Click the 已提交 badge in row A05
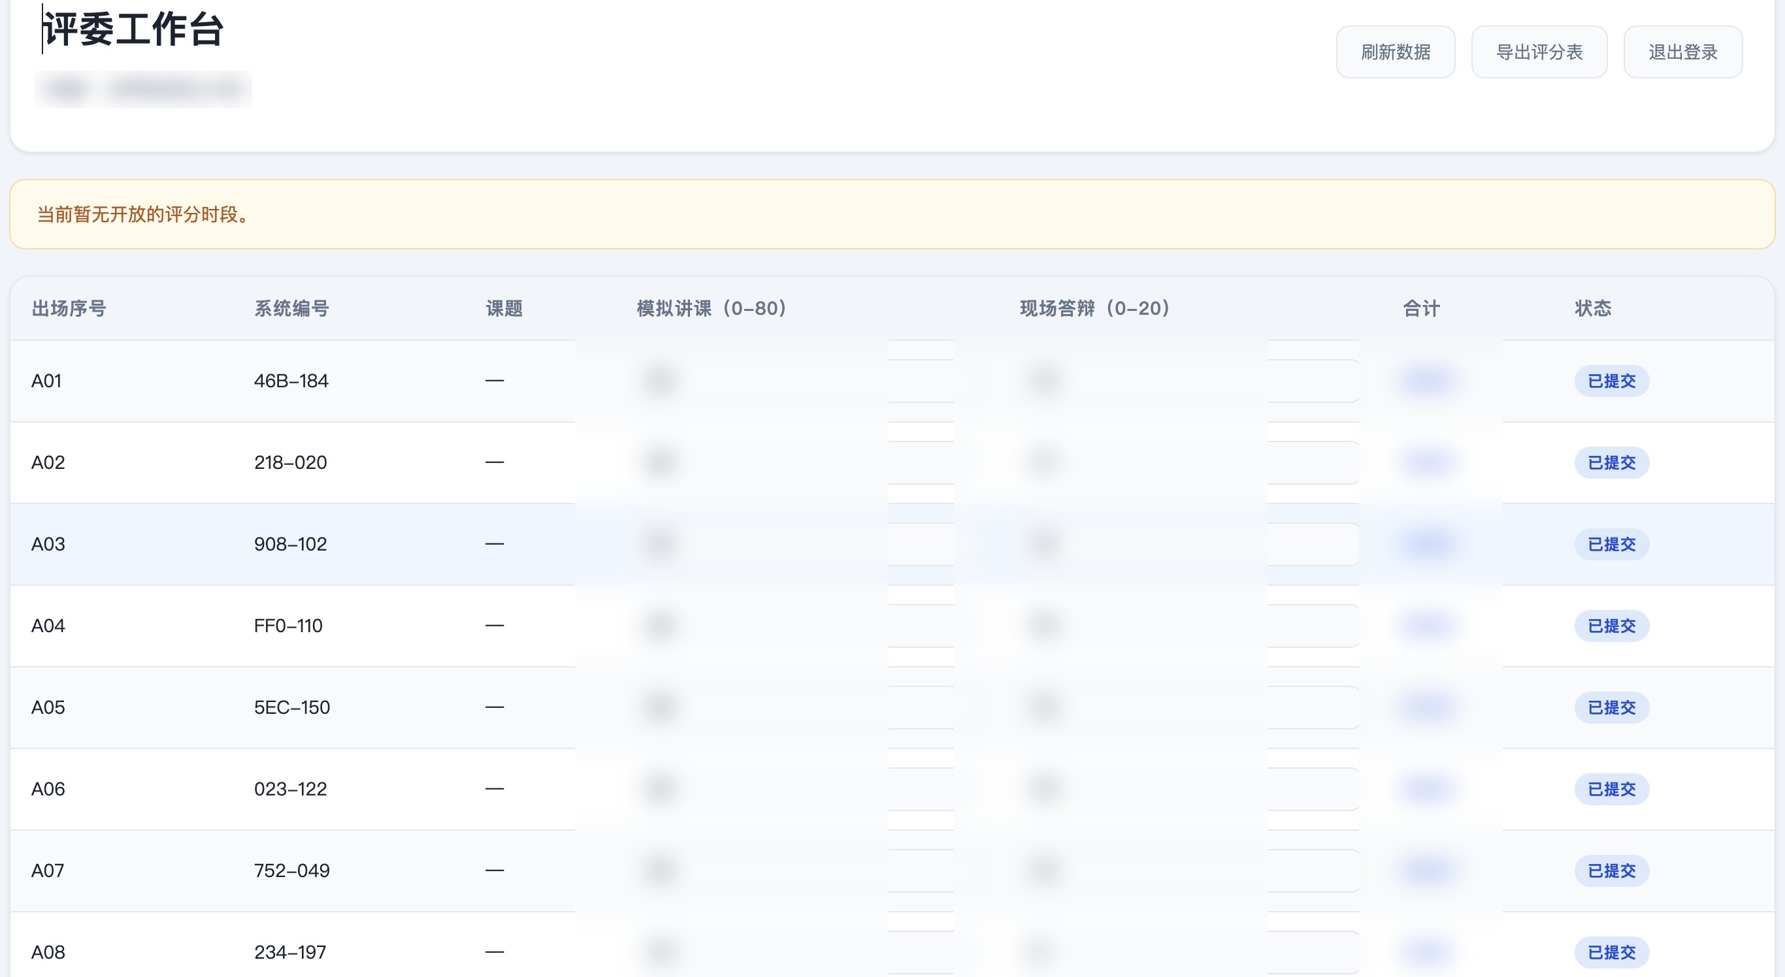Viewport: 1785px width, 977px height. tap(1612, 708)
